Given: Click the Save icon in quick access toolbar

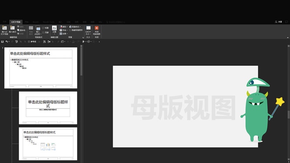Looking at the screenshot, I should tap(3, 42).
